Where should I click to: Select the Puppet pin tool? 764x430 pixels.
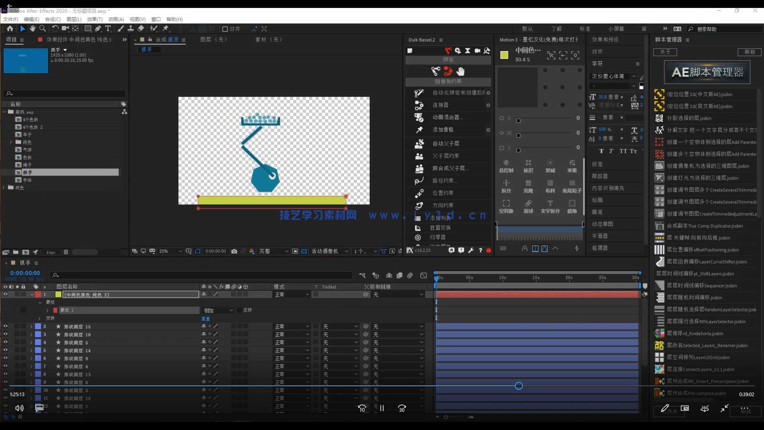coord(166,29)
